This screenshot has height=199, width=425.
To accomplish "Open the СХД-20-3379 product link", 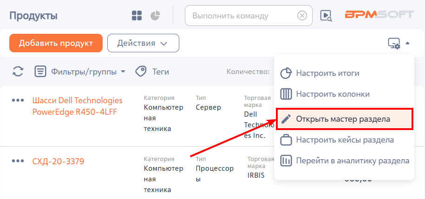I will [x=58, y=162].
